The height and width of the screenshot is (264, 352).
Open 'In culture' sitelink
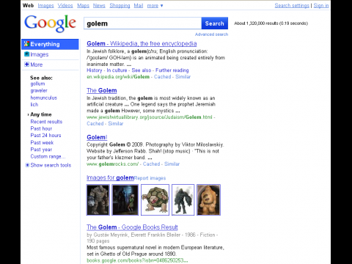(117, 70)
